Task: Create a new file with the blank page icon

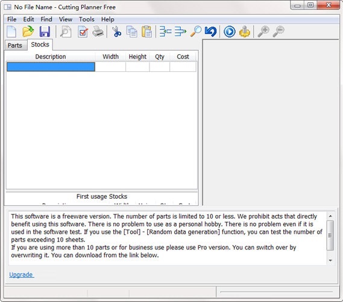Action: coord(11,31)
